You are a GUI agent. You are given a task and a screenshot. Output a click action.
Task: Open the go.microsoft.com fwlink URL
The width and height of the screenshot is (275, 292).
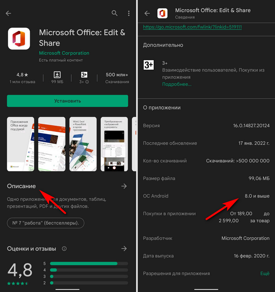(x=192, y=27)
